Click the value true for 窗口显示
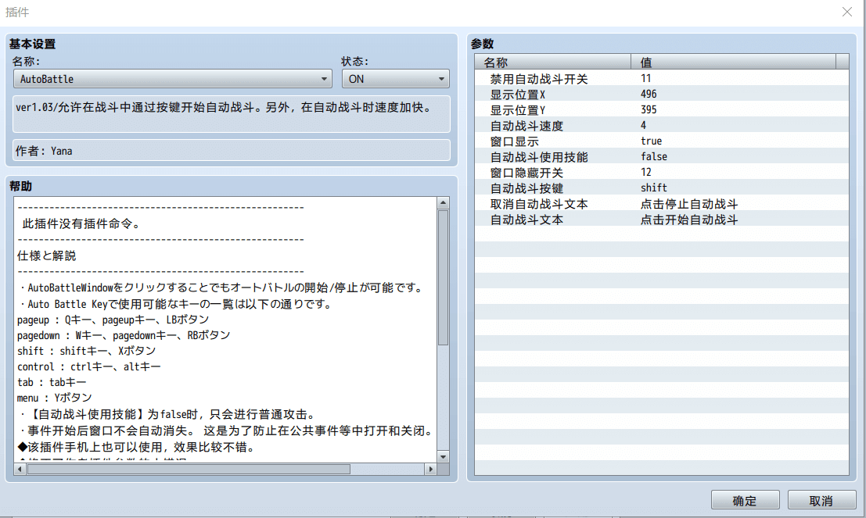The image size is (866, 518). point(651,141)
